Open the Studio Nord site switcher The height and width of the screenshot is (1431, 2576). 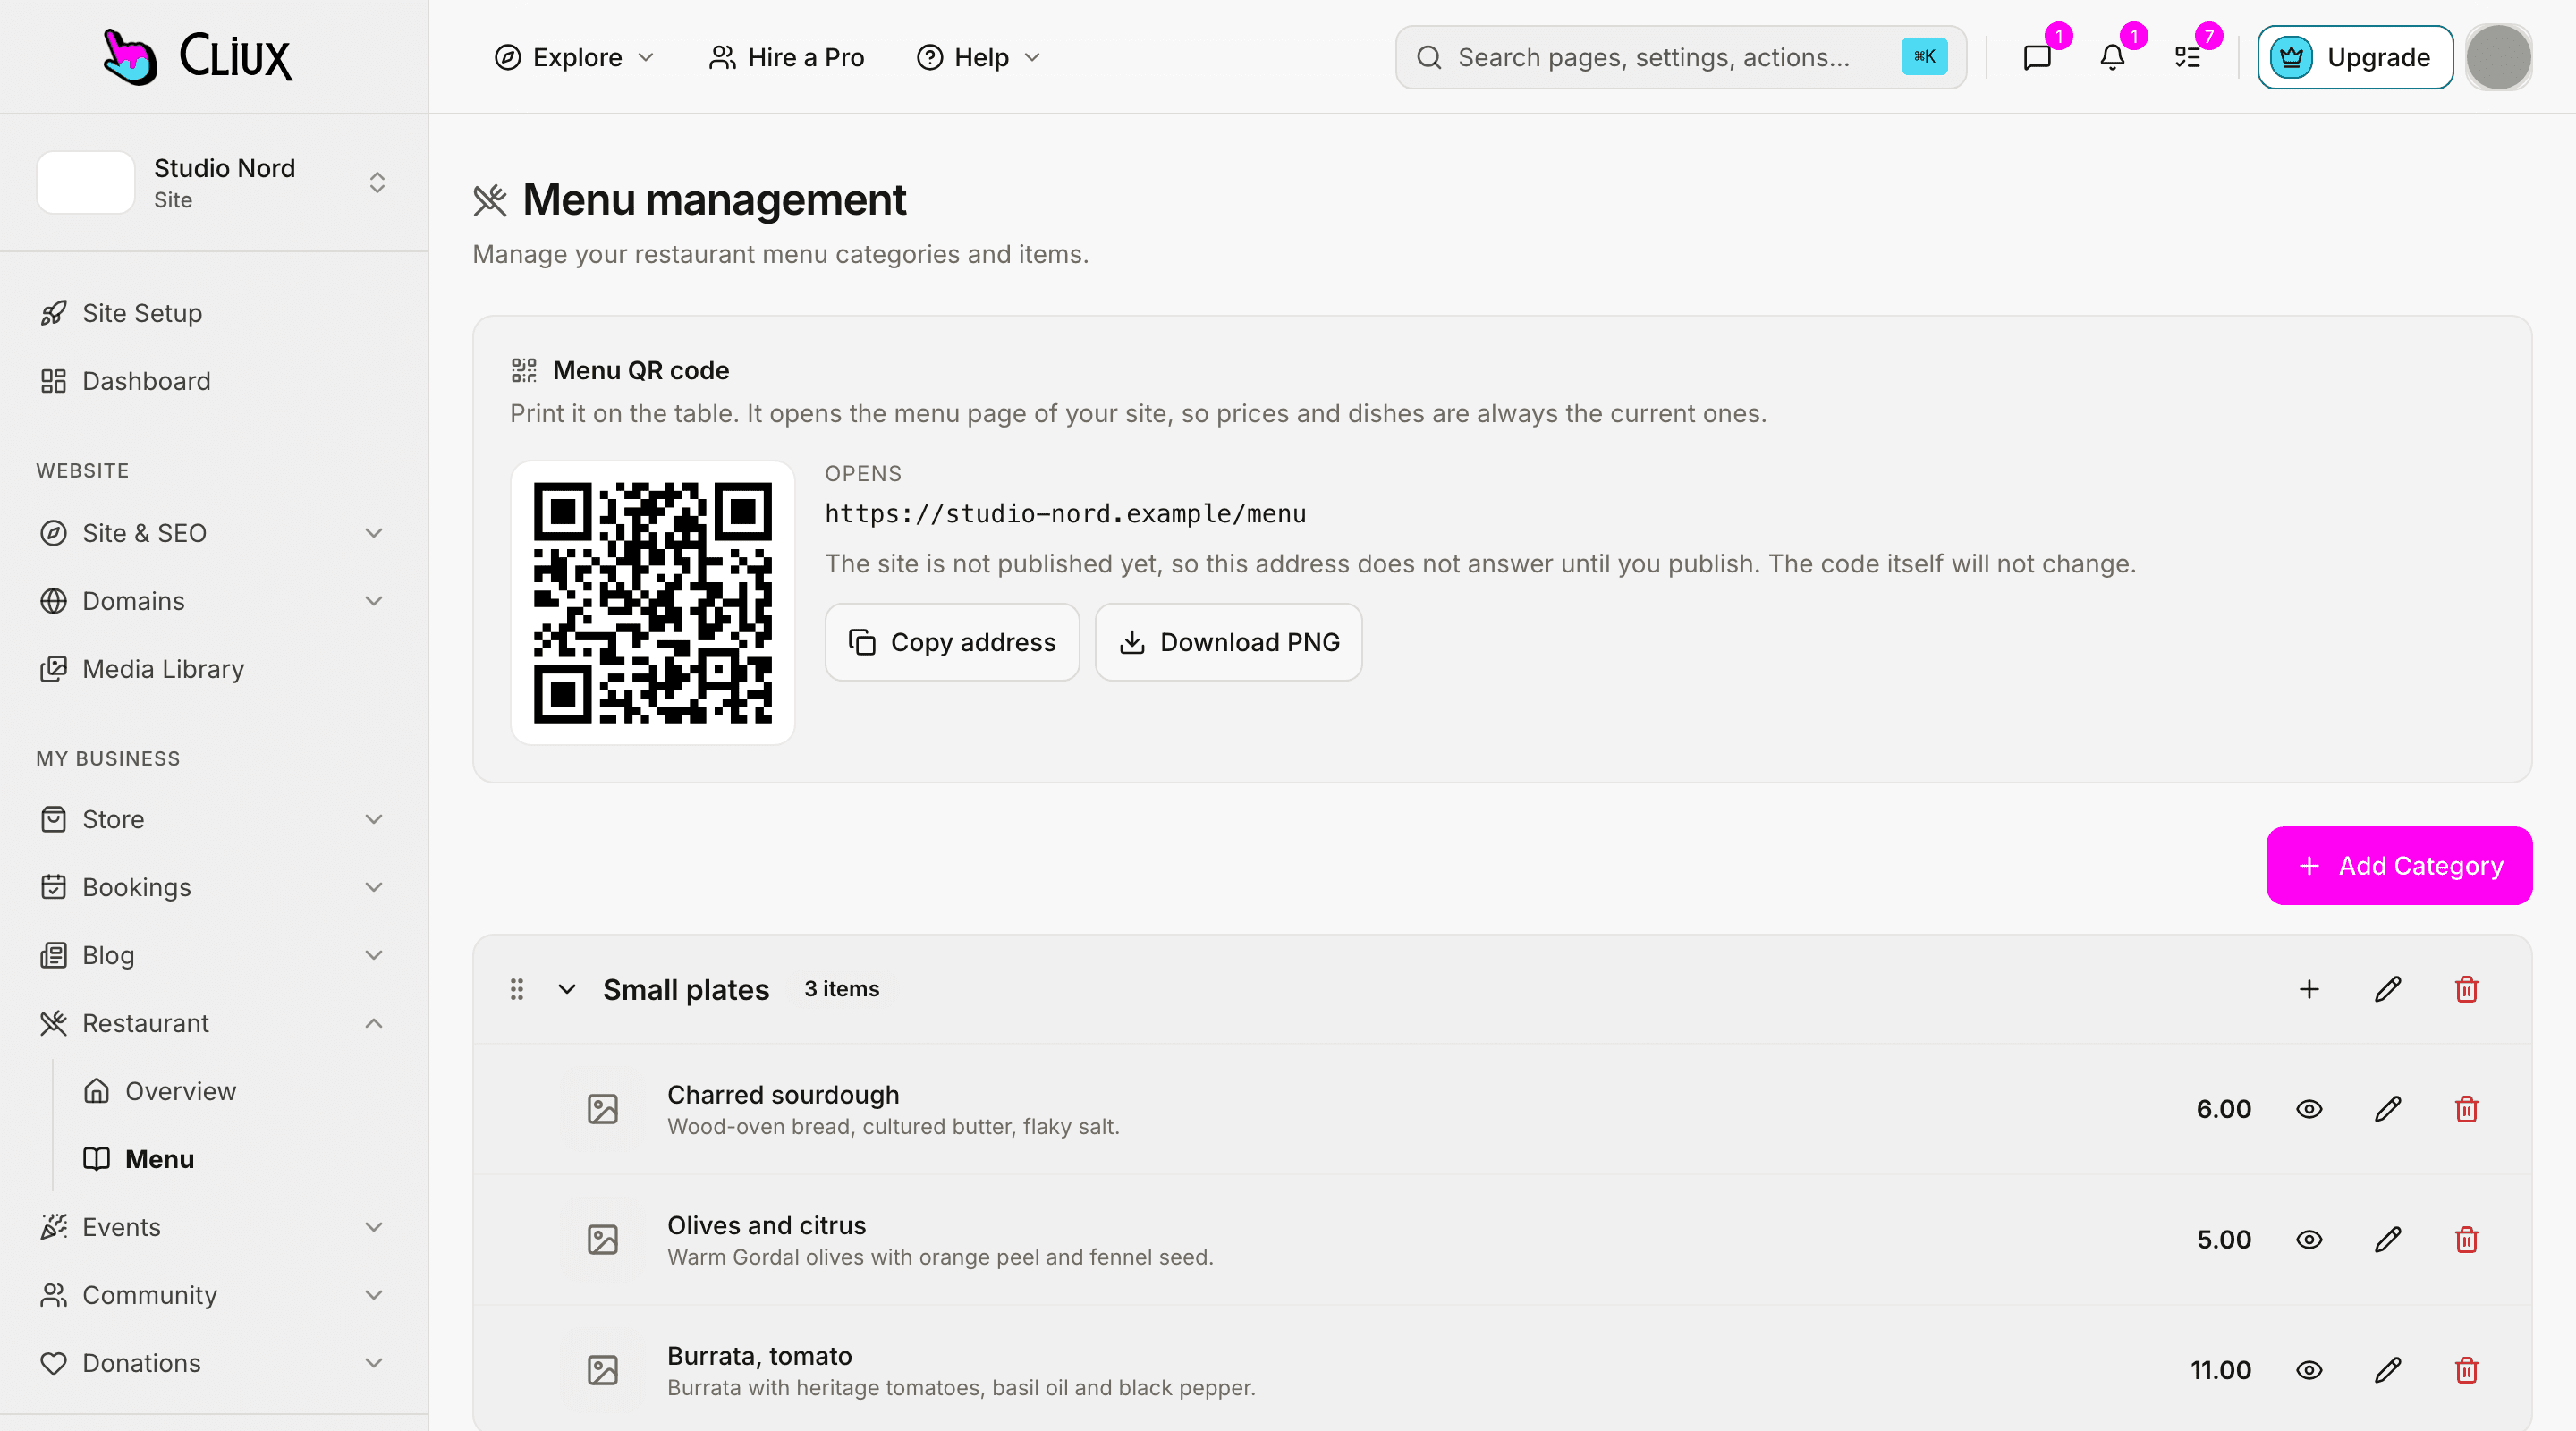(213, 183)
